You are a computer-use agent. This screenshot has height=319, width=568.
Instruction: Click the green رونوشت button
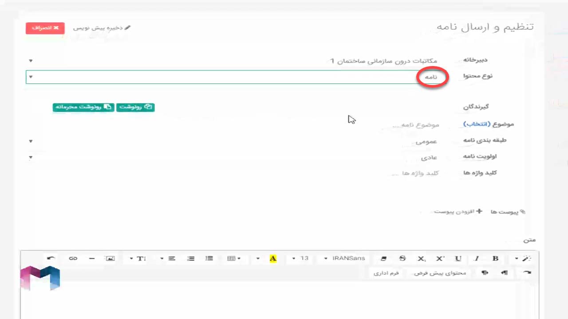[135, 107]
